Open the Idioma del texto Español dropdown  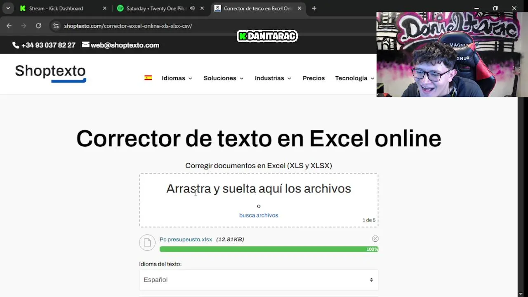pyautogui.click(x=259, y=280)
